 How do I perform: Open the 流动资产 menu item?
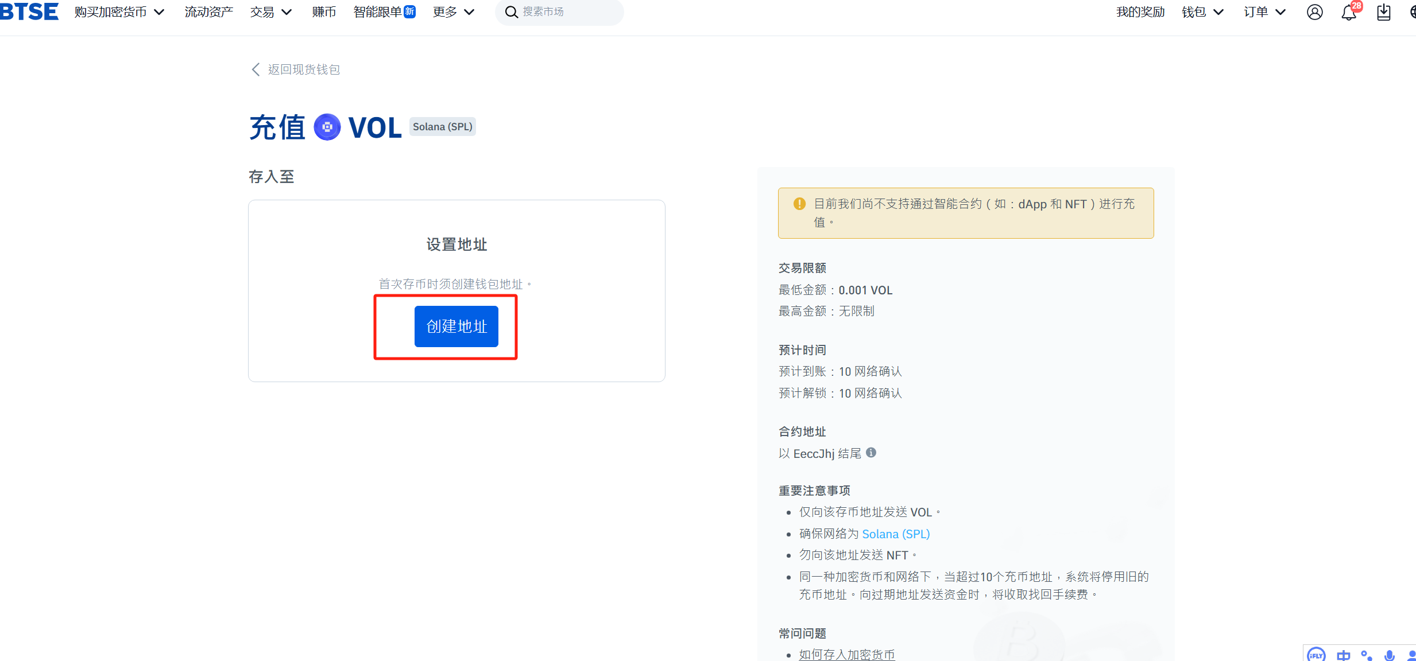(208, 12)
